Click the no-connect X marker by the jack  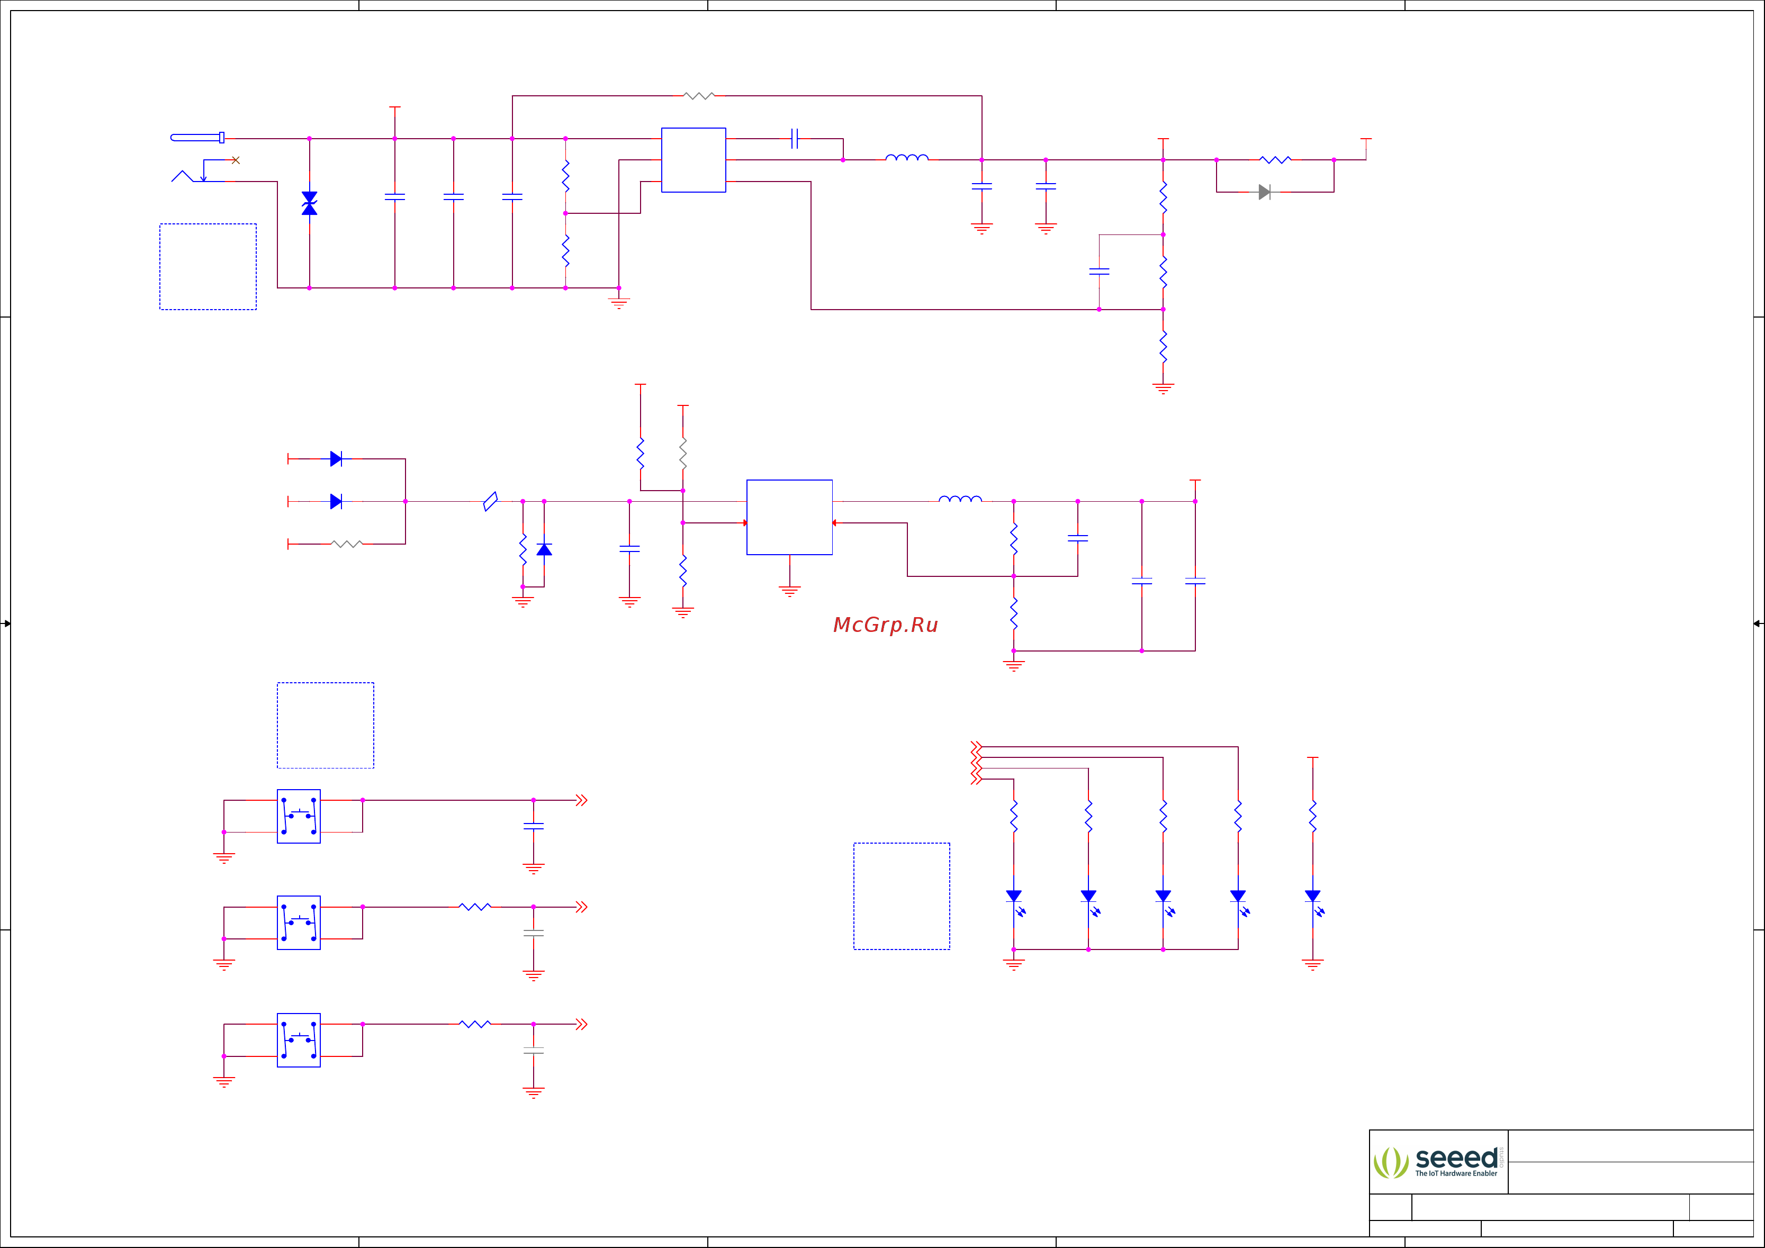(x=235, y=160)
